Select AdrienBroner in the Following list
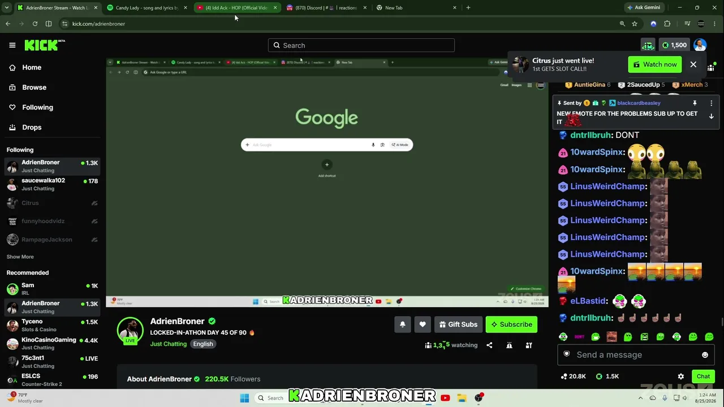 [x=53, y=166]
